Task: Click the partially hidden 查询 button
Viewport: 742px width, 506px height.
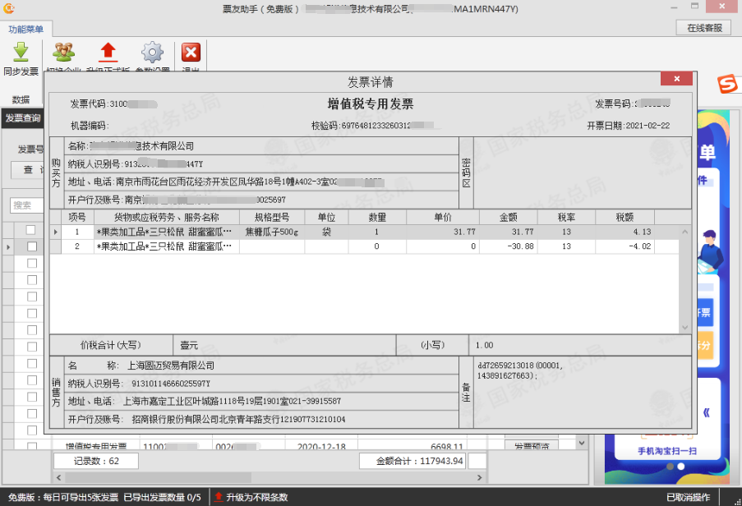Action: click(x=27, y=170)
